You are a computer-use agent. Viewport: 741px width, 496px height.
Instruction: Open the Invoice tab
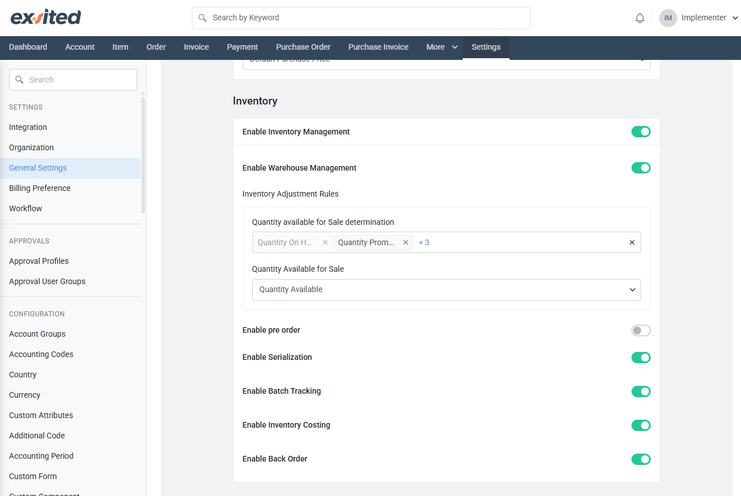(196, 47)
